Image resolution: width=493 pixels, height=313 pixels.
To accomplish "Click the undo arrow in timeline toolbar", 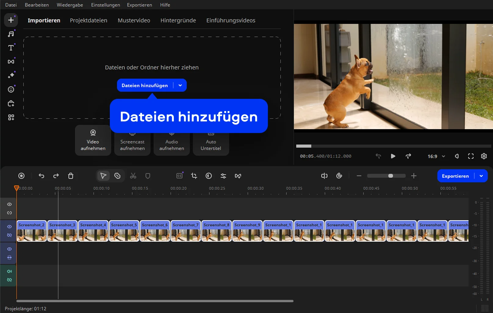I will point(41,176).
